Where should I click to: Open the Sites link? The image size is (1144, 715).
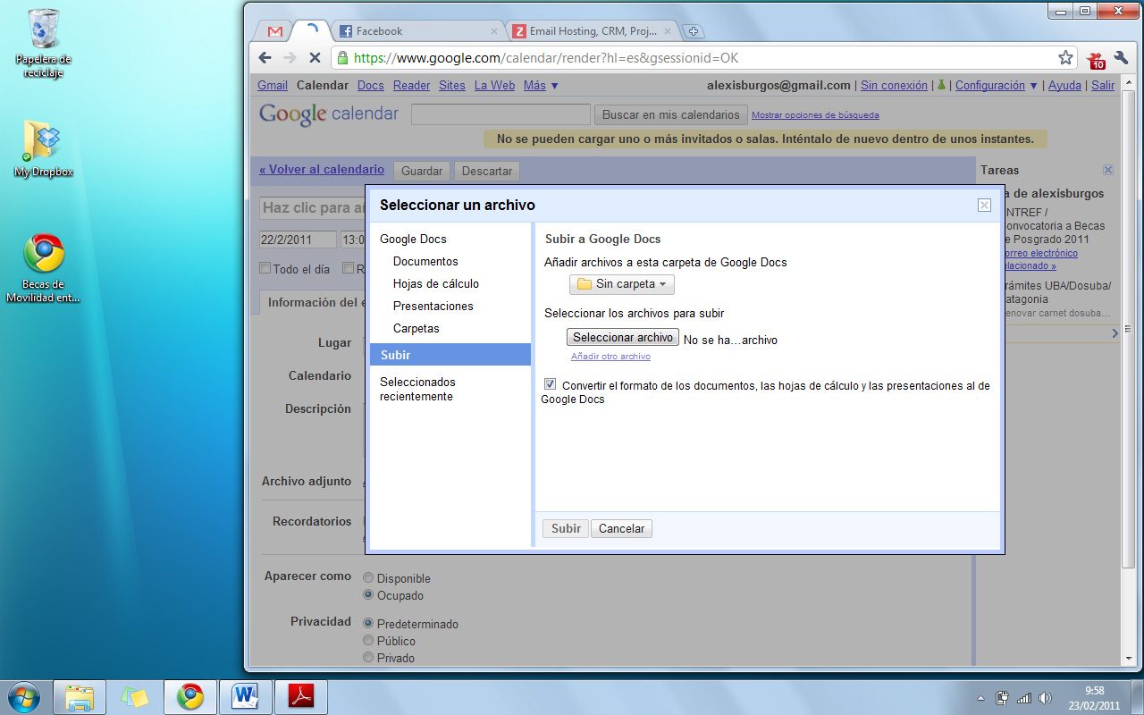coord(452,86)
